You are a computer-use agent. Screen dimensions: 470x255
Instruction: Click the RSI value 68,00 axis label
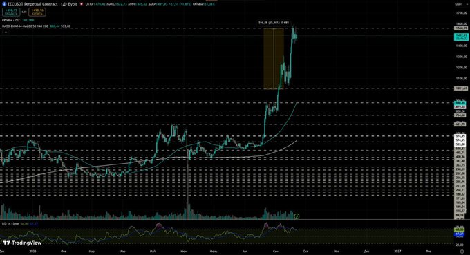point(460,229)
